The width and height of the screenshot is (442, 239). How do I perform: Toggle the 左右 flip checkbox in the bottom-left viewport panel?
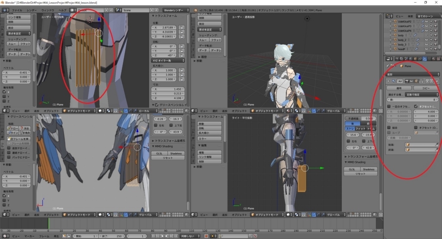[155, 125]
